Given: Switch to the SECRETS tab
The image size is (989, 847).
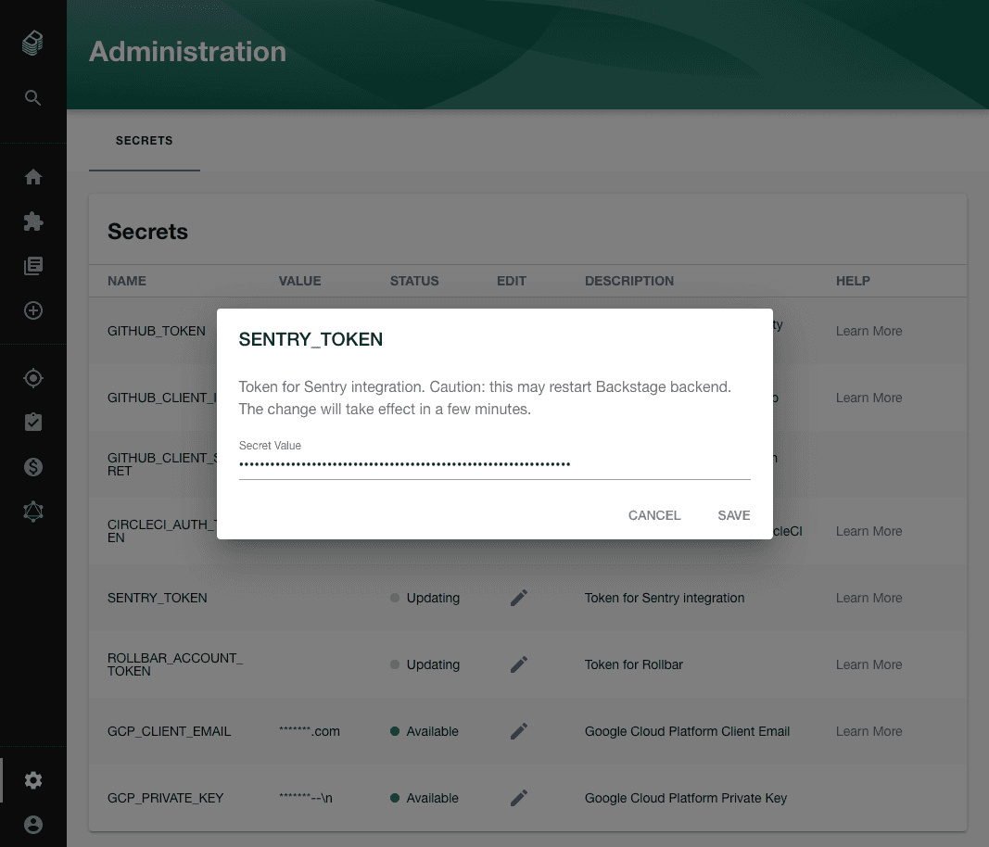Looking at the screenshot, I should coord(145,141).
